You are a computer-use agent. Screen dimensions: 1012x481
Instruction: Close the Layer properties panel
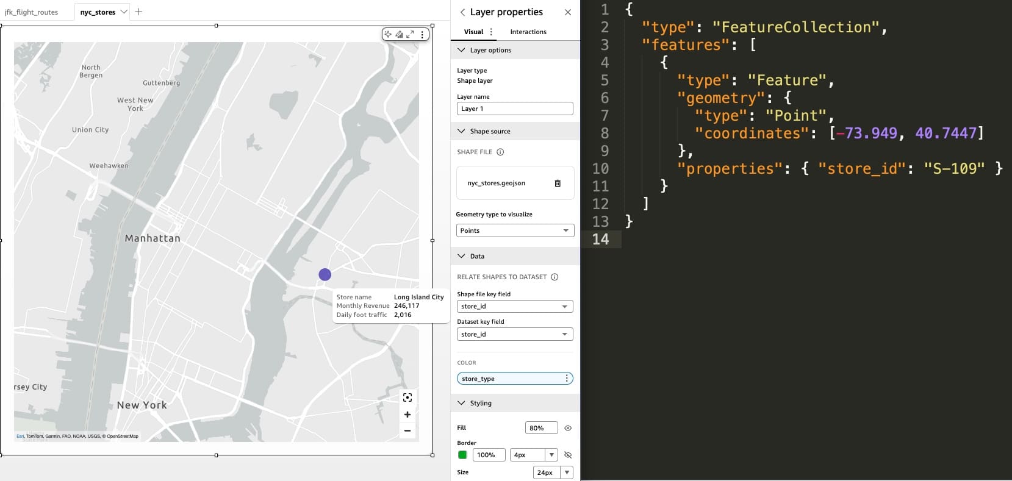[x=568, y=12]
